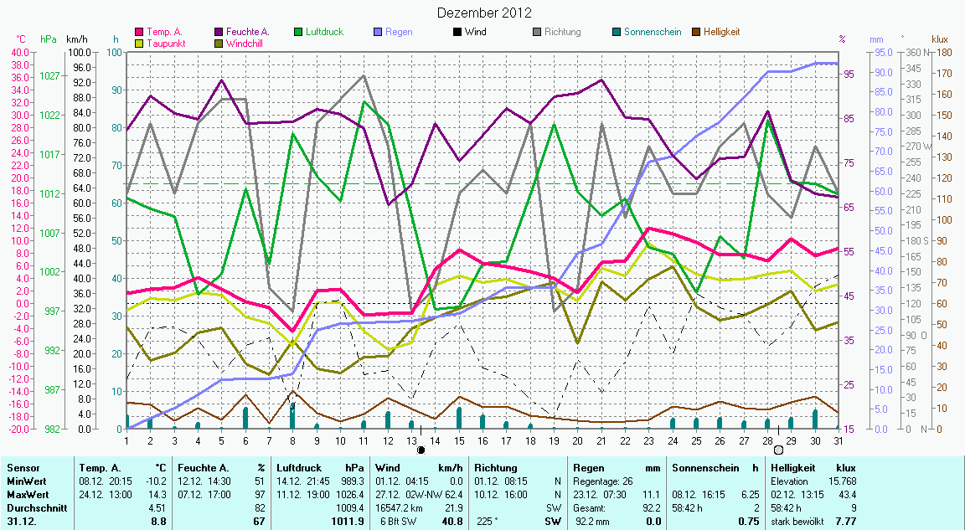Click the black Wind legend swatch

pos(457,32)
